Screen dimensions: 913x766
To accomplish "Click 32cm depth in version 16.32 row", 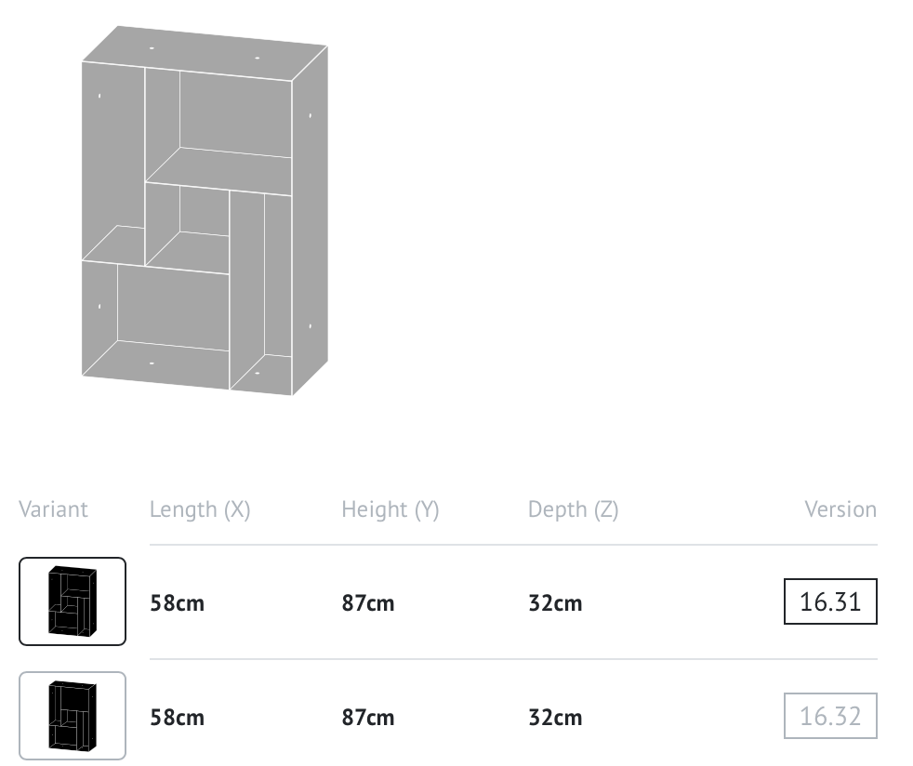I will point(555,718).
